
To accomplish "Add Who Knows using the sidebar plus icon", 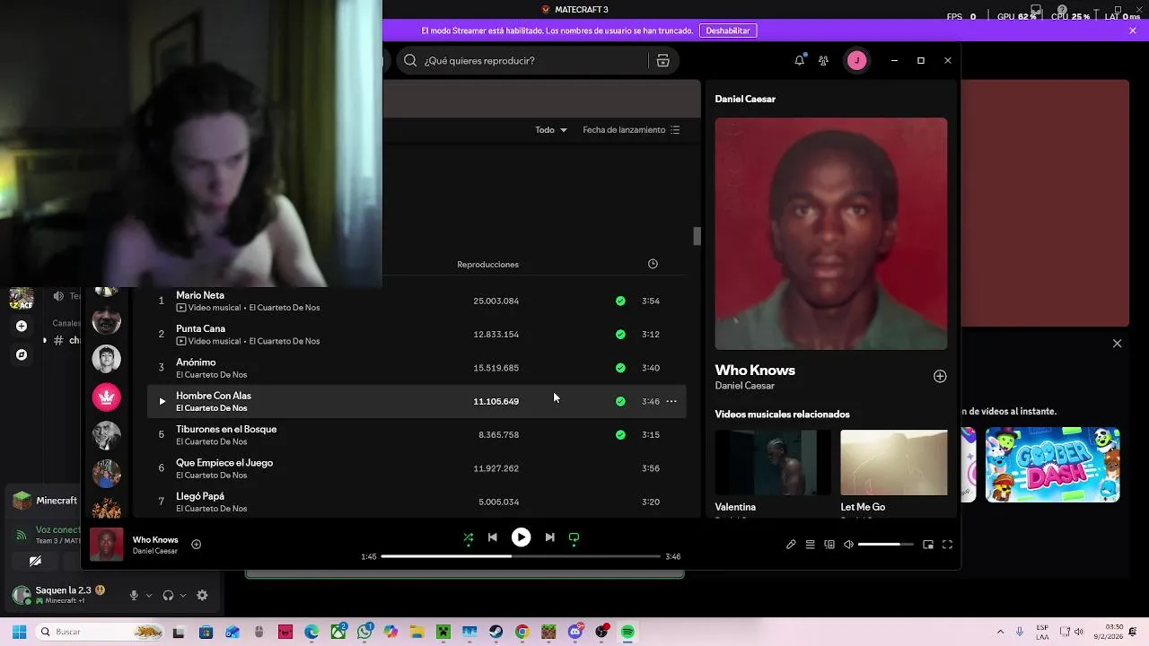I will (x=940, y=377).
